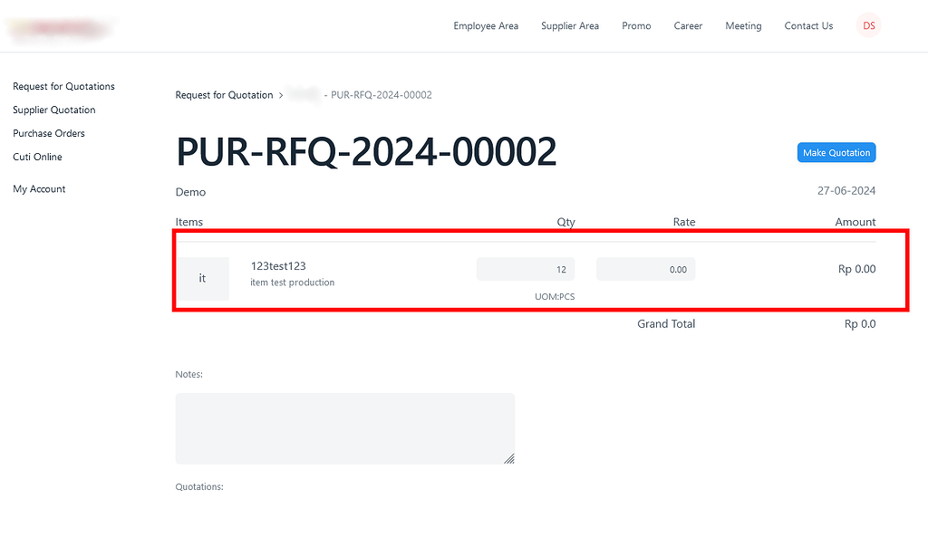Go to My Account in the sidebar
The image size is (928, 537).
tap(39, 188)
